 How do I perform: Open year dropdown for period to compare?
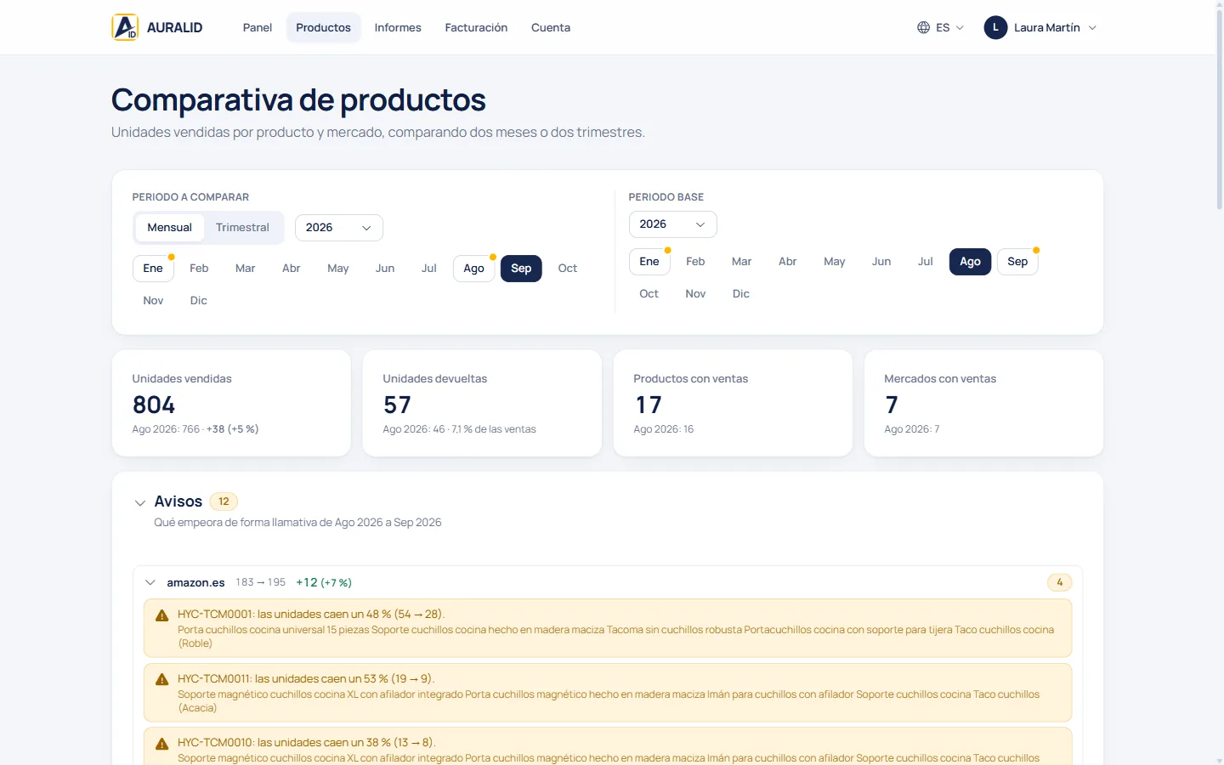point(339,228)
